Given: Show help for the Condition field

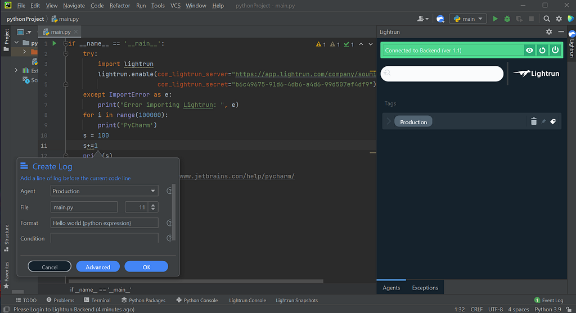Looking at the screenshot, I should coord(169,238).
